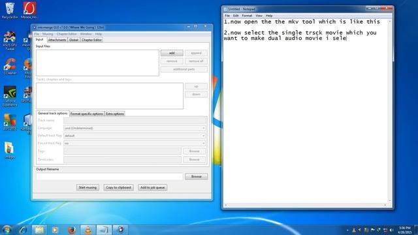Open the ASUS GPU Tweak desktop shortcut
418x235 pixels.
tap(10, 40)
